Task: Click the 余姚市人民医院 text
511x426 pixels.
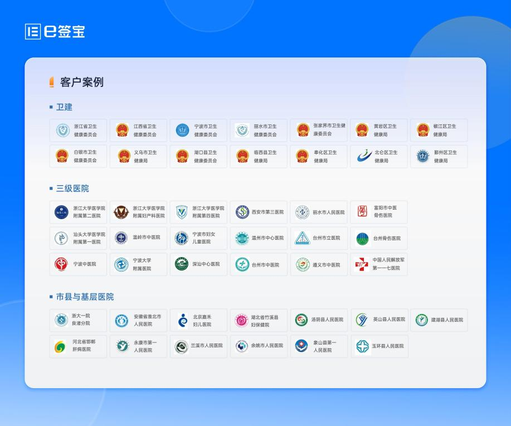Action: click(267, 346)
